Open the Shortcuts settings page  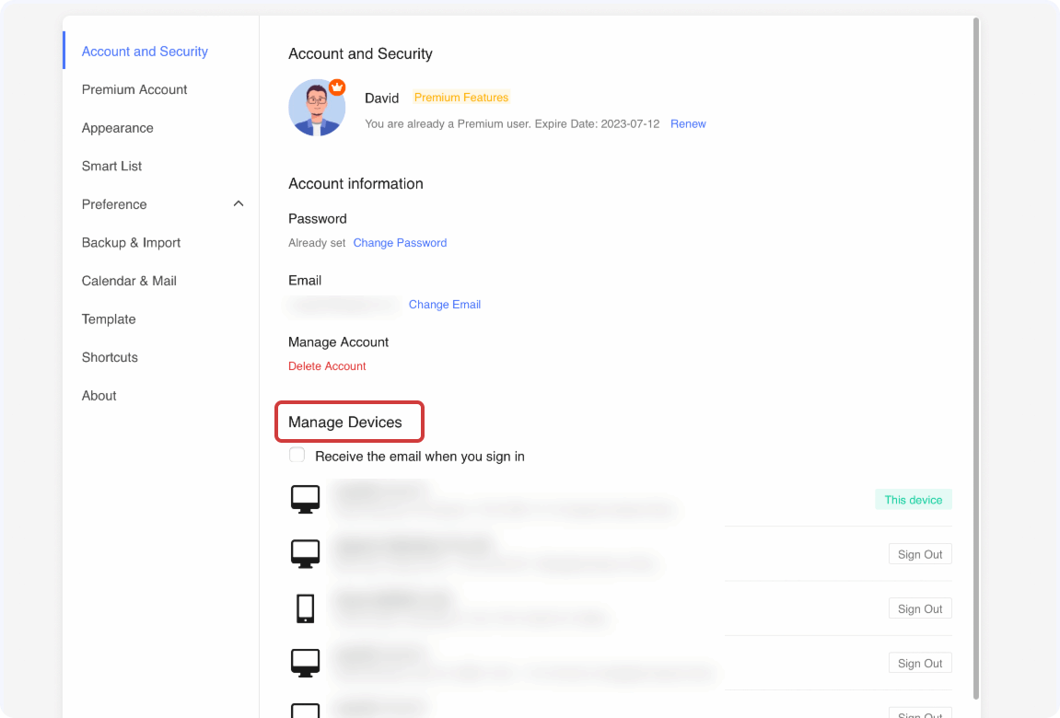tap(110, 357)
